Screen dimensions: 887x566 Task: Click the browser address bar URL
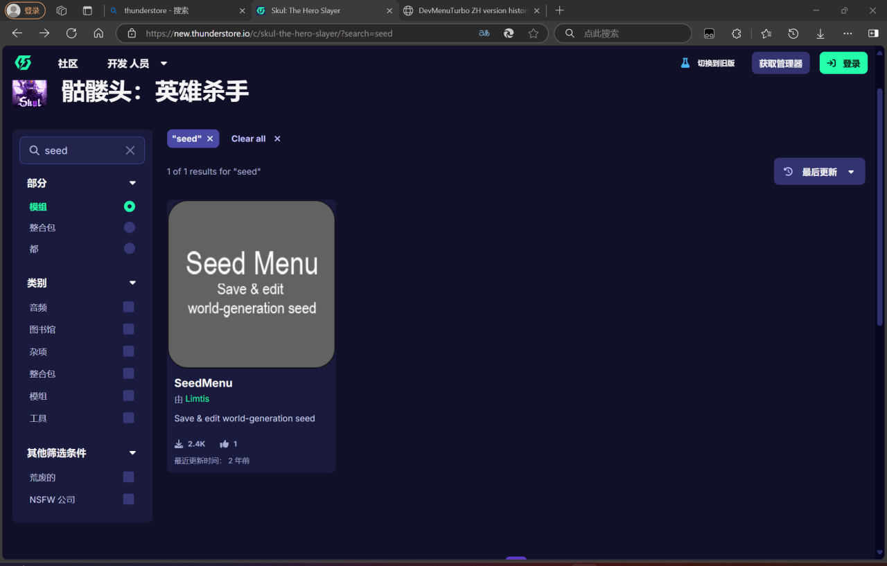click(x=270, y=33)
